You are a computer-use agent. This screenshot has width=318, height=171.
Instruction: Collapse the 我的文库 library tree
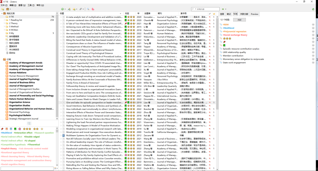(x=2, y=13)
